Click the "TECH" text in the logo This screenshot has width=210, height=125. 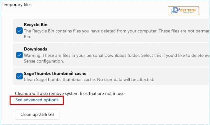pos(192,10)
